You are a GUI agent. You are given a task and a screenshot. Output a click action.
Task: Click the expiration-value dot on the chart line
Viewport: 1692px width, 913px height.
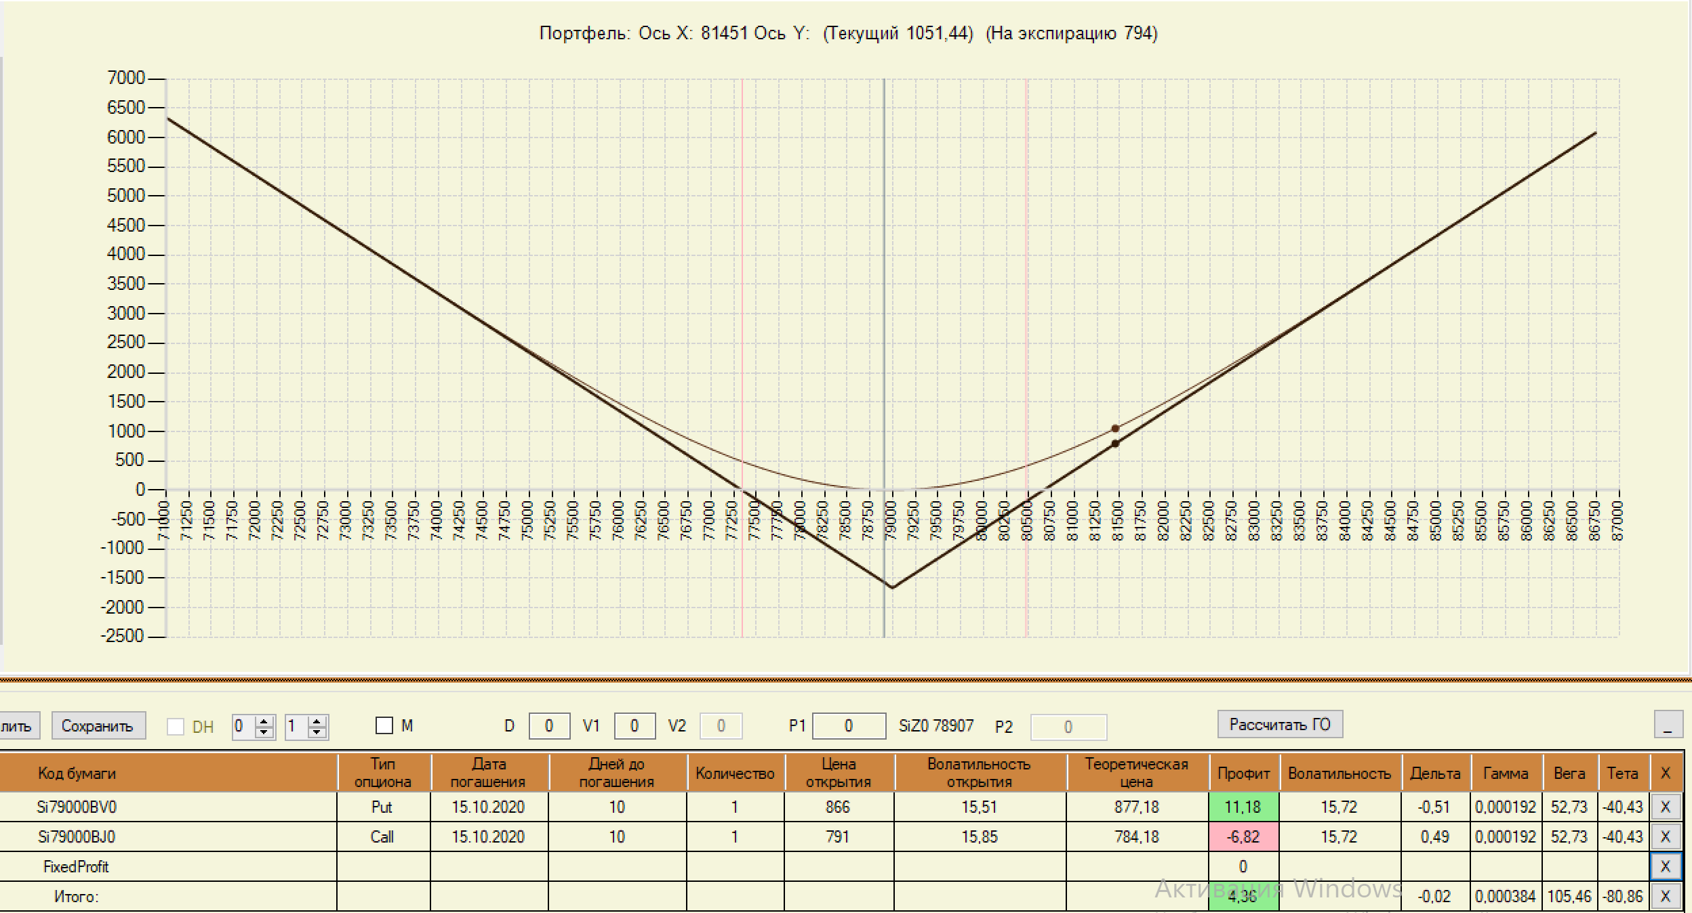(1115, 444)
